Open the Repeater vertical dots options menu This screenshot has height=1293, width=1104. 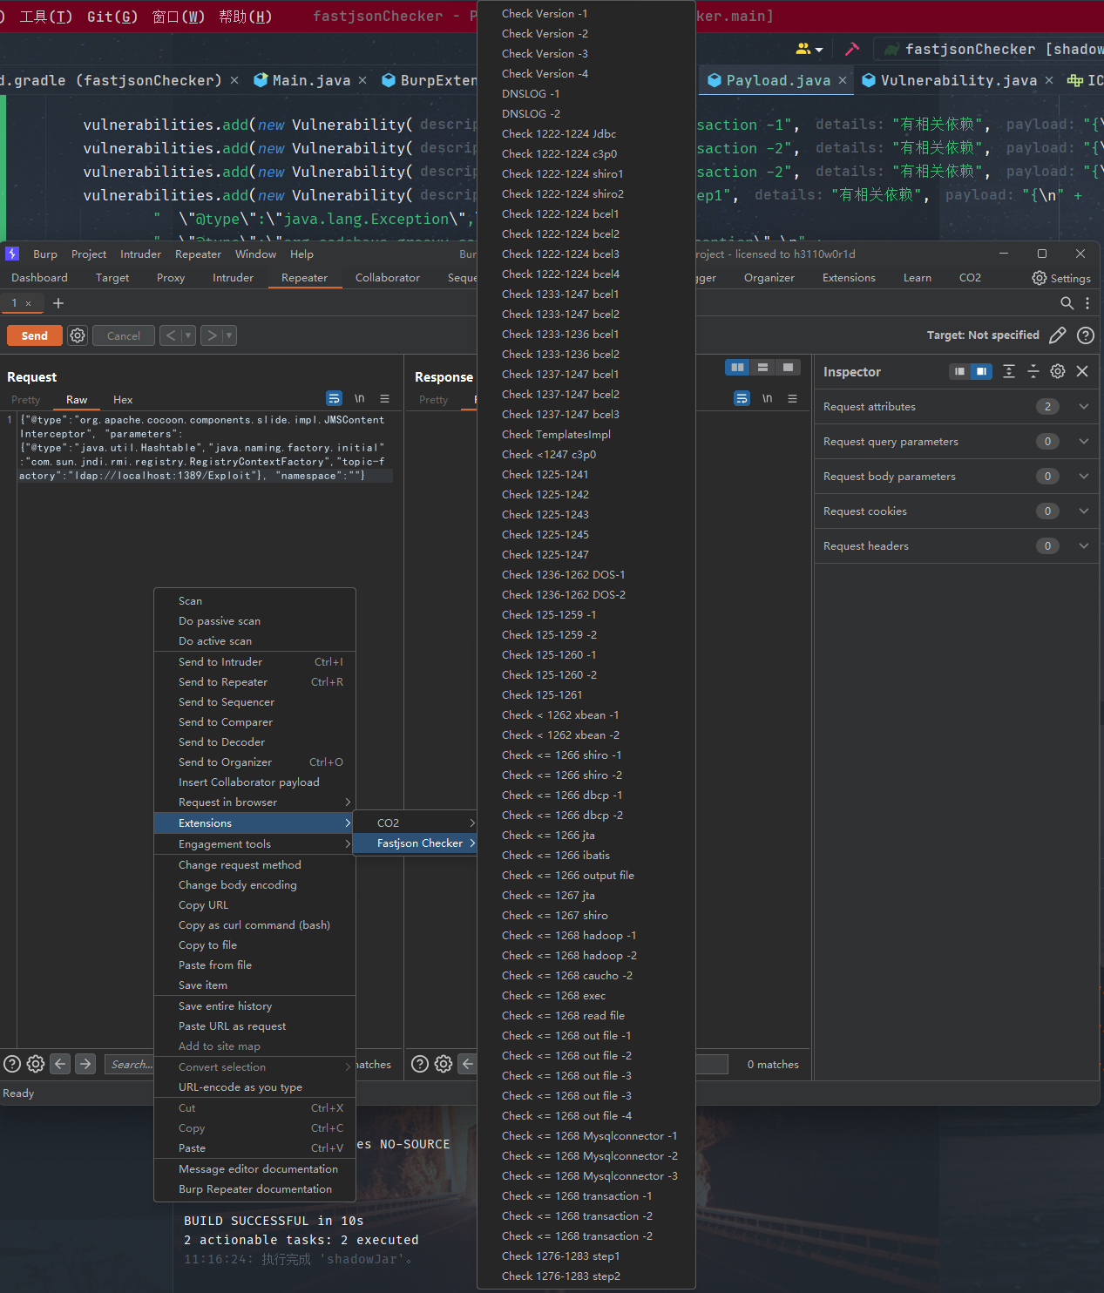[x=1087, y=303]
